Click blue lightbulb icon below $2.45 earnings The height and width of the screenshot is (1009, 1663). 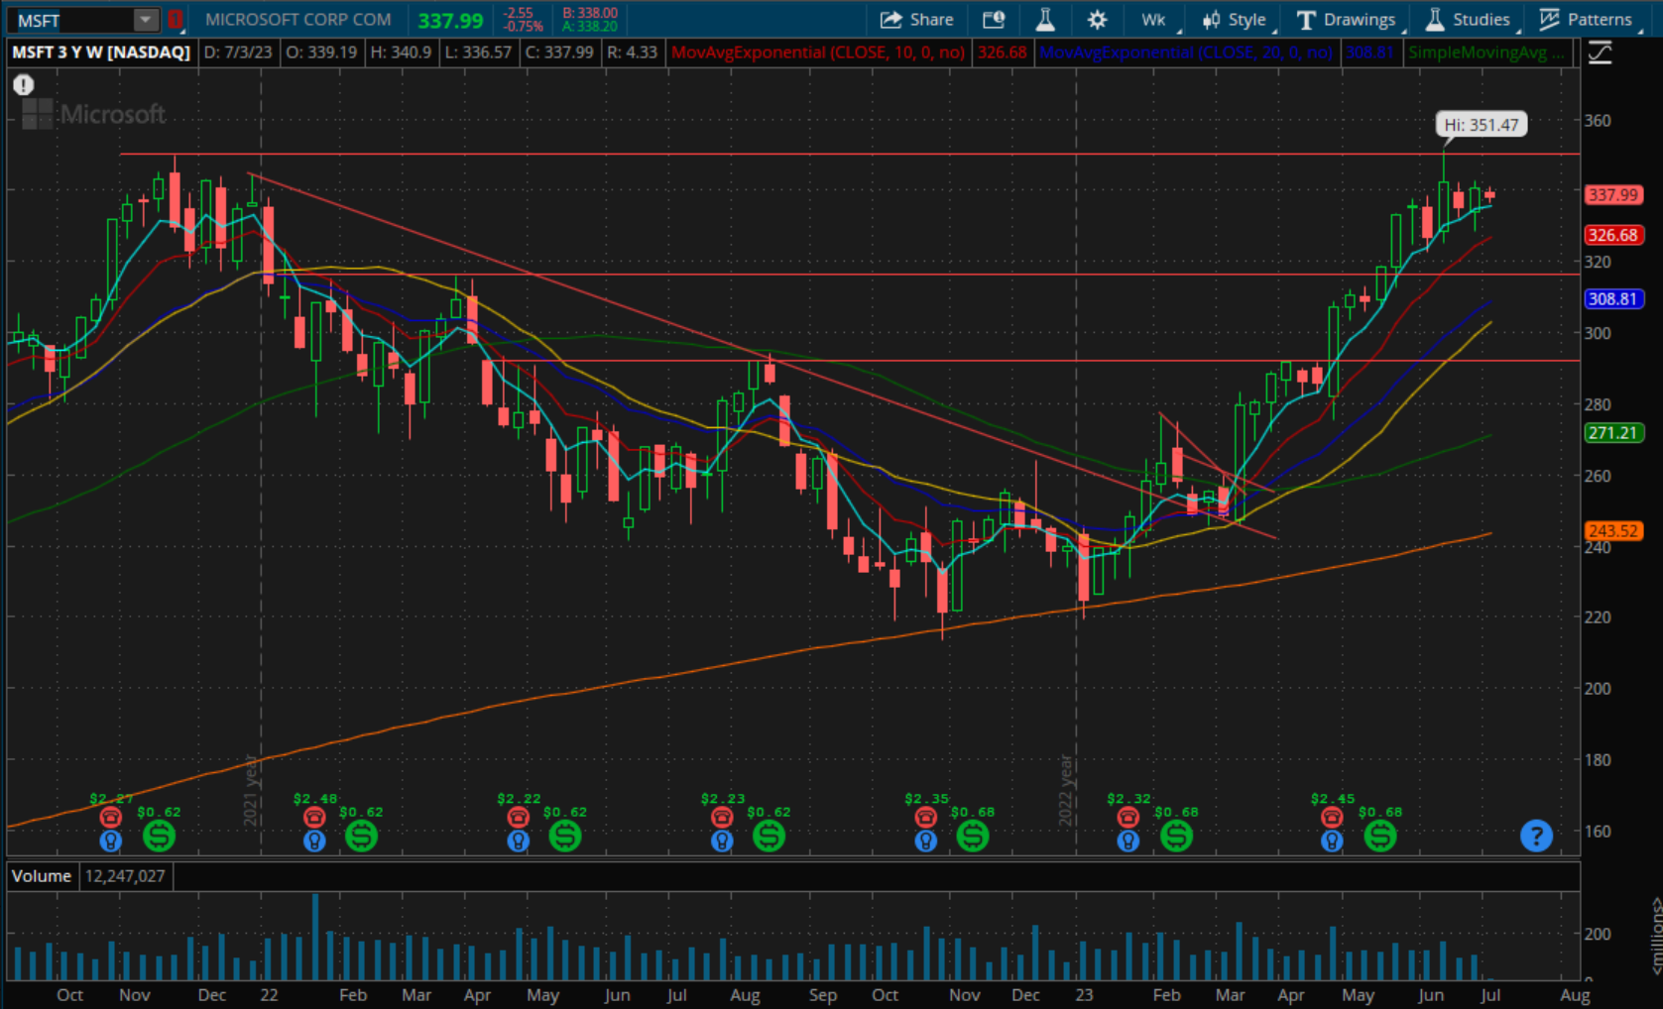1332,841
